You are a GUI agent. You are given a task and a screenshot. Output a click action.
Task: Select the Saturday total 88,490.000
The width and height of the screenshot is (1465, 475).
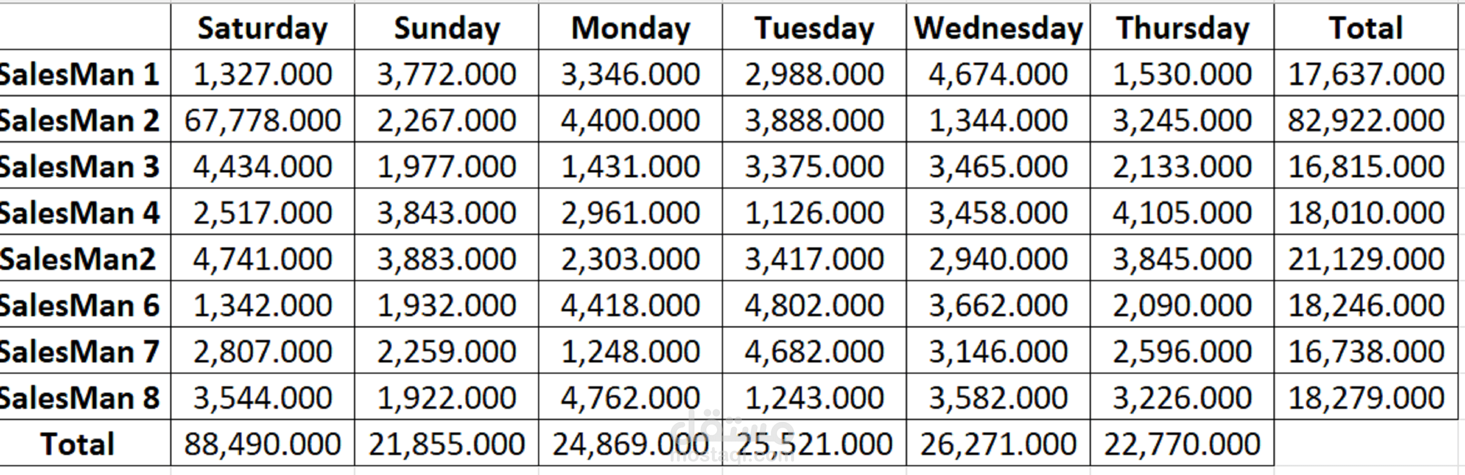pos(262,444)
